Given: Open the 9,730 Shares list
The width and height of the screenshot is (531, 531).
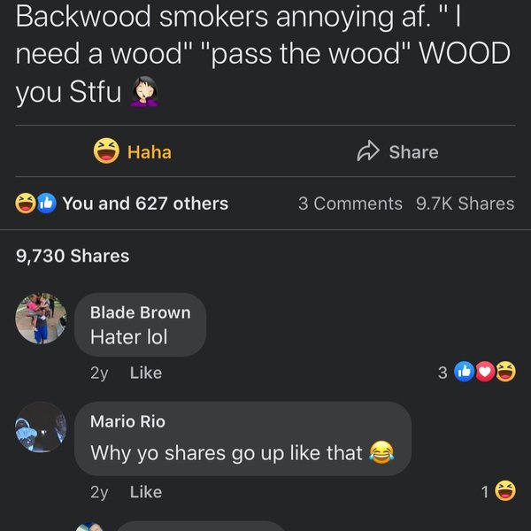Looking at the screenshot, I should tap(73, 256).
